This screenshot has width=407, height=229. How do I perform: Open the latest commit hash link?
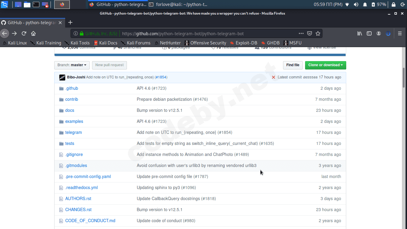310,77
